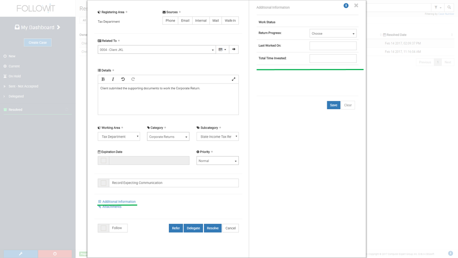Click the Resolve button

tap(212, 228)
